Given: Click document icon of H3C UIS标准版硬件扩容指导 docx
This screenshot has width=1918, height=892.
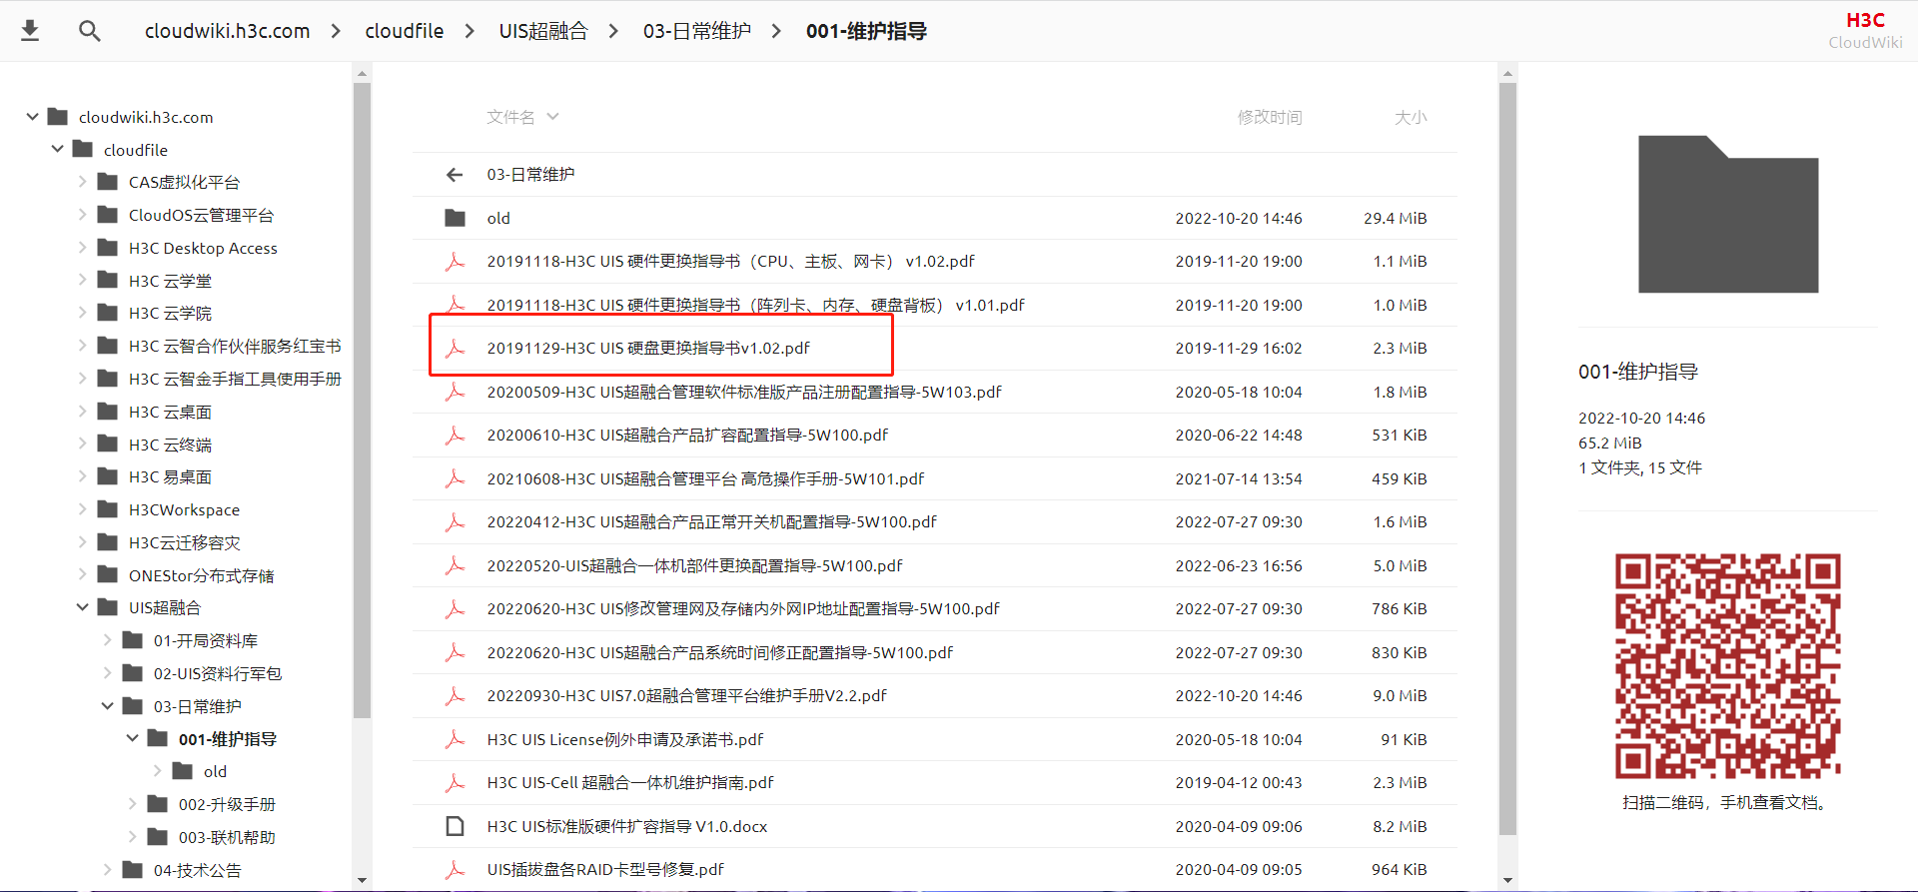Looking at the screenshot, I should (455, 826).
